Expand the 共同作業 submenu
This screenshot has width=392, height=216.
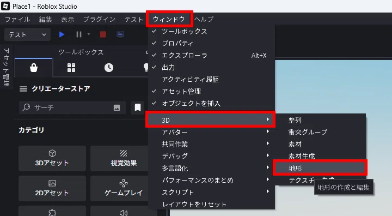[x=211, y=144]
